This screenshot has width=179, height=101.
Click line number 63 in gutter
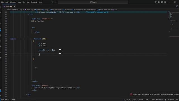[x=6, y=54]
